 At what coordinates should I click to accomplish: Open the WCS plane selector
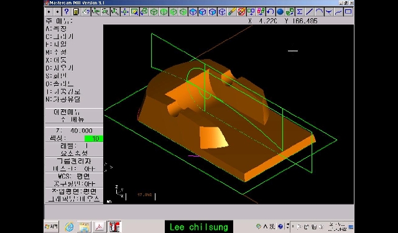point(74,176)
